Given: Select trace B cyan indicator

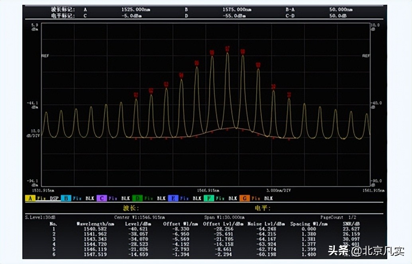Looking at the screenshot, I should pyautogui.click(x=66, y=198).
